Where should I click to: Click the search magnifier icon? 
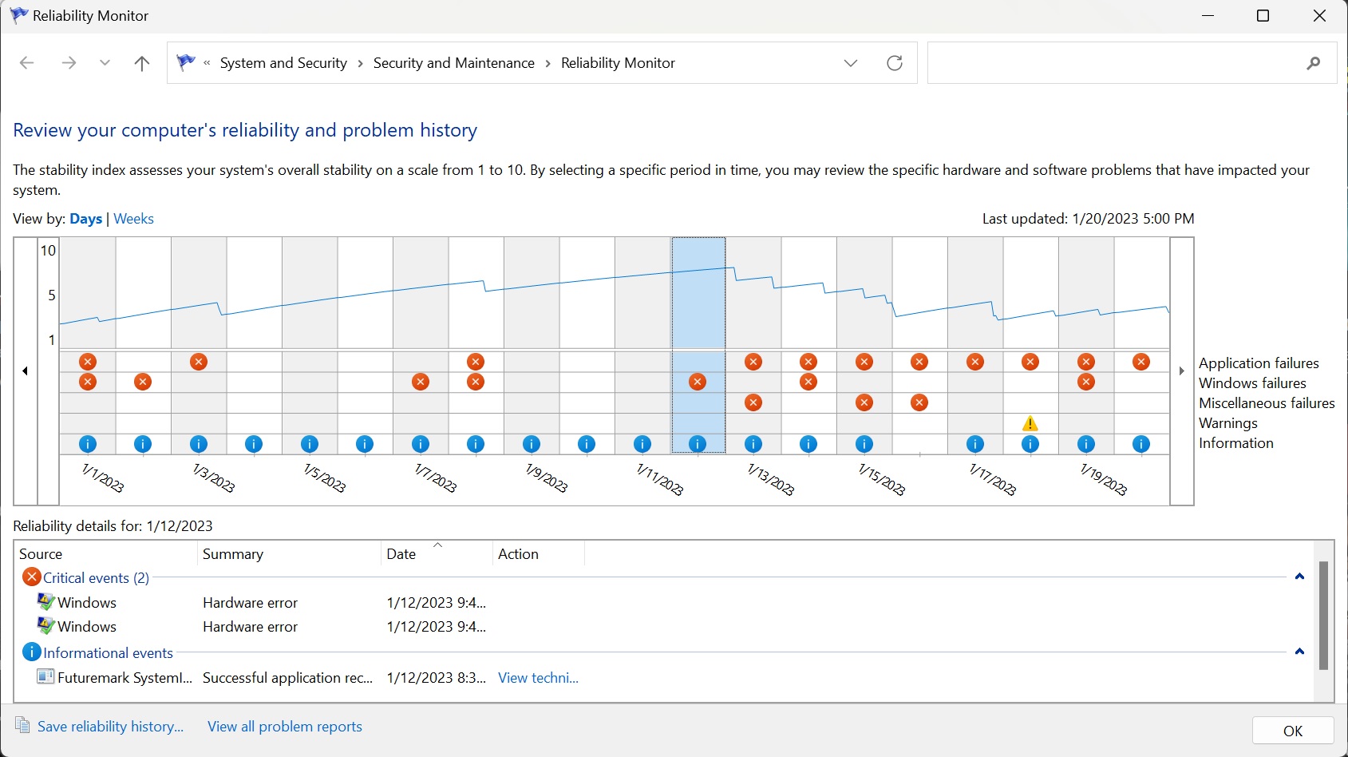pos(1314,63)
